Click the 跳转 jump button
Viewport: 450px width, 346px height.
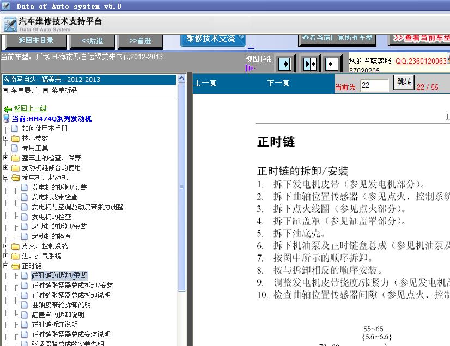click(x=404, y=82)
